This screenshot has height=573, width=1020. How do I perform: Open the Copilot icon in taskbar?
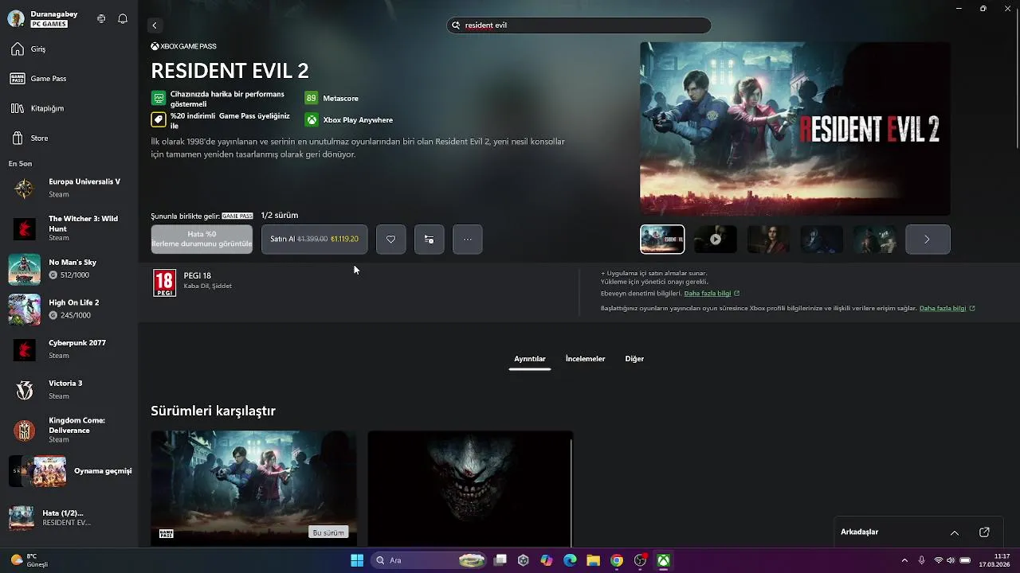[546, 560]
